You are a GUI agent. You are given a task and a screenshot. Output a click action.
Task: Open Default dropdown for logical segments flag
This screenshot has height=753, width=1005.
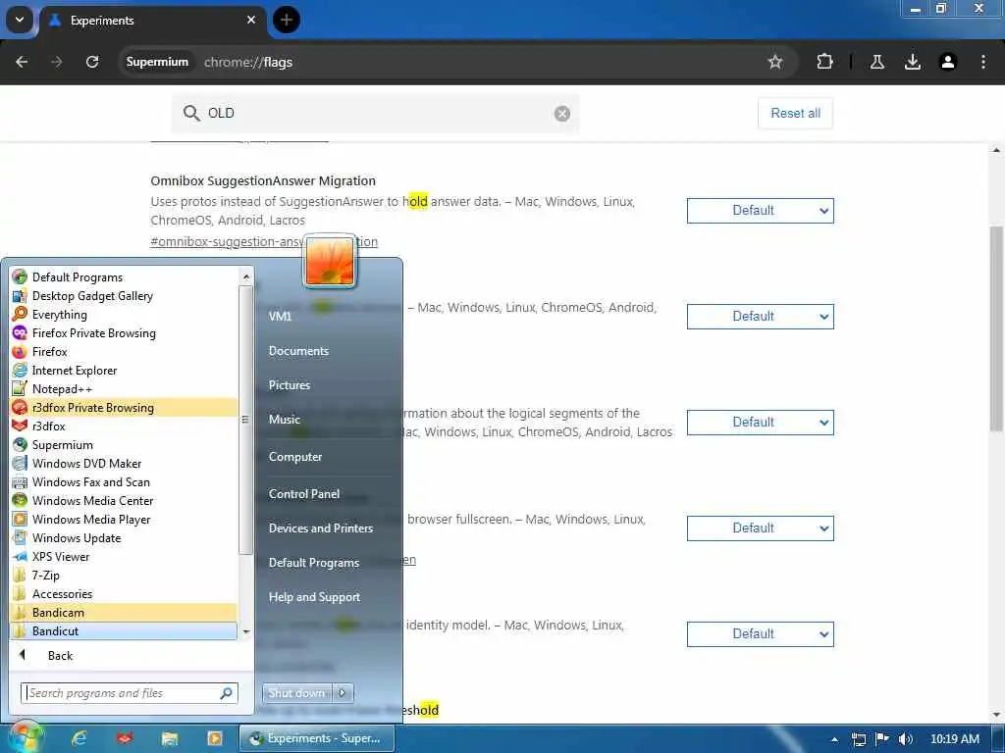click(x=761, y=423)
